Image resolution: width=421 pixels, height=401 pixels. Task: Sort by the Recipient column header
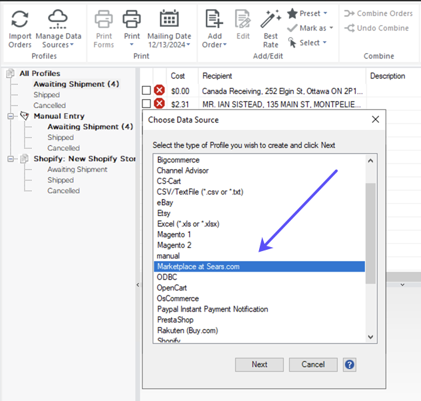282,76
